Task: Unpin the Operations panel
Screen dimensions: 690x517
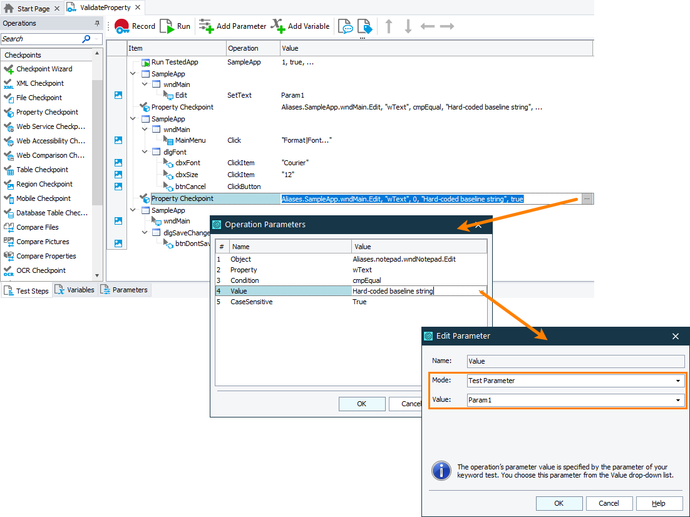Action: point(98,23)
